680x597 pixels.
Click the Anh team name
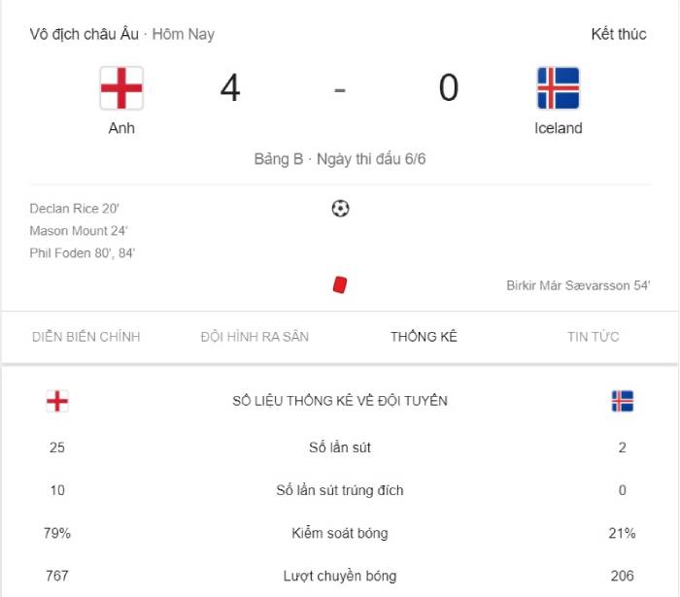click(121, 128)
